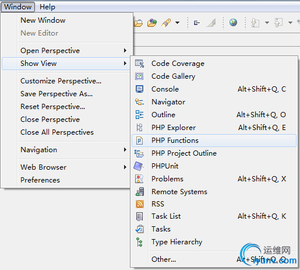
Task: Click the PHP Explorer icon
Action: tap(139, 128)
